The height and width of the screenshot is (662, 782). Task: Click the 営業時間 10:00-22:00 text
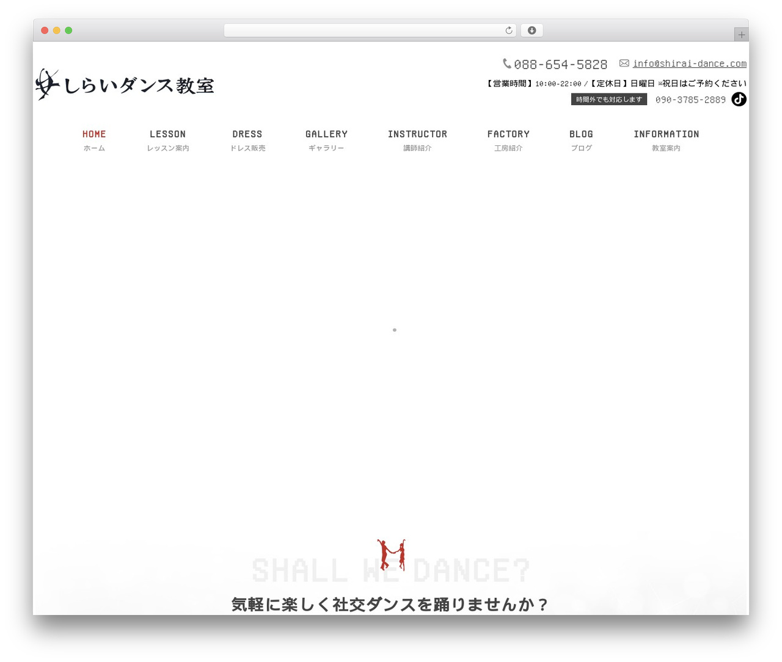tap(533, 84)
